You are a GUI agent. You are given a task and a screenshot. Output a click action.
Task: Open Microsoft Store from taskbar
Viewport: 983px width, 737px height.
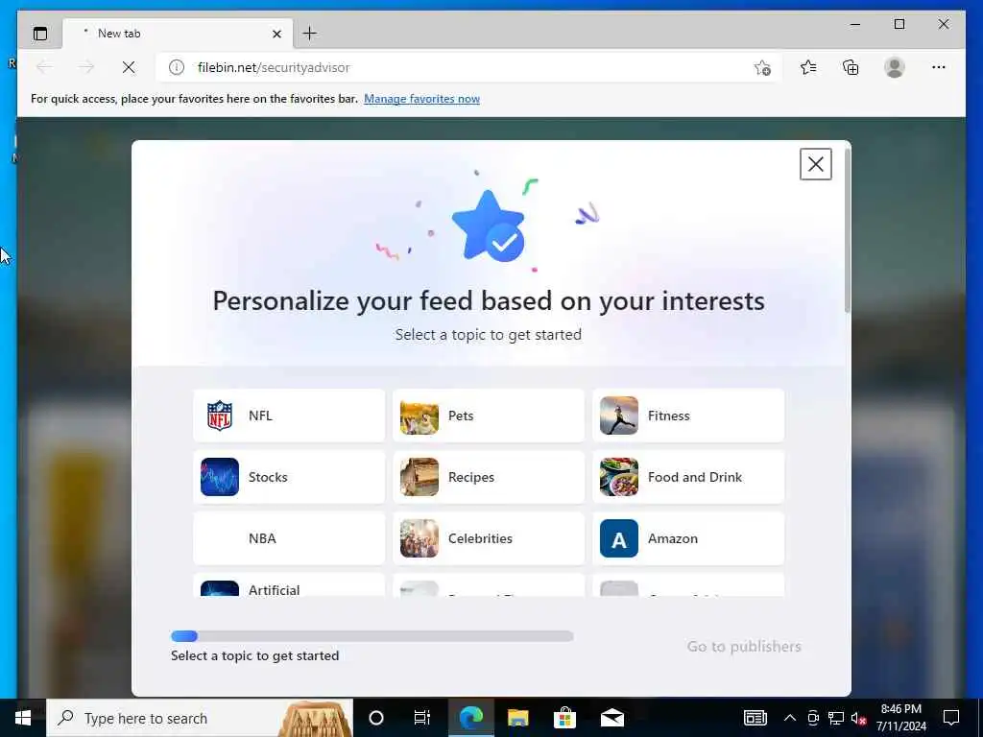(x=564, y=718)
